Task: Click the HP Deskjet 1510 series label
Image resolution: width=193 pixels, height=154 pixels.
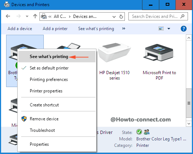Action: click(x=114, y=75)
